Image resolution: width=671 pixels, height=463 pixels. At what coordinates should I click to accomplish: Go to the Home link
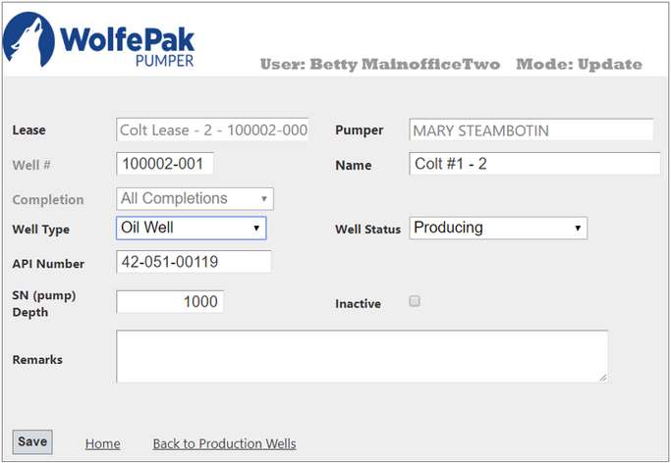(103, 443)
